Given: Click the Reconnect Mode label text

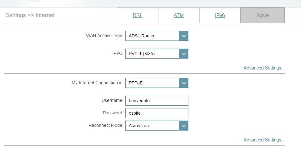Looking at the screenshot, I should pyautogui.click(x=106, y=125).
